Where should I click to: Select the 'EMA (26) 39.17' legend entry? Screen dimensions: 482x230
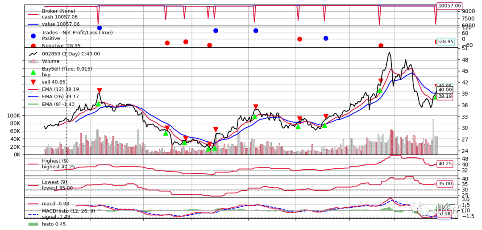[60, 96]
